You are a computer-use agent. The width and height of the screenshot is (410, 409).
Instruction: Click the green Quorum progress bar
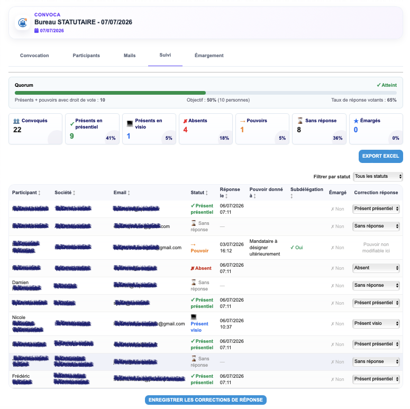pos(110,93)
